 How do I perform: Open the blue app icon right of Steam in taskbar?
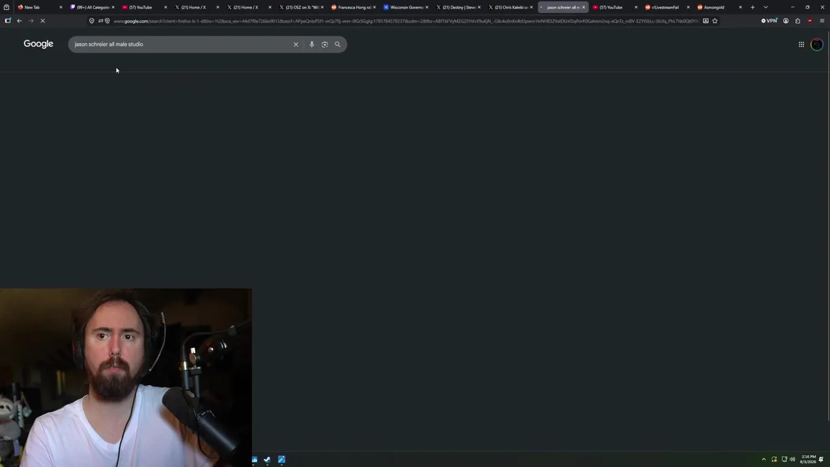coord(281,460)
